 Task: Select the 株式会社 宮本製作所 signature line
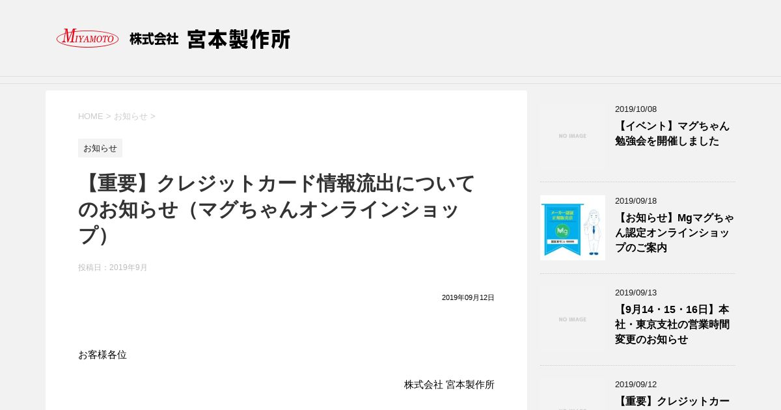449,385
